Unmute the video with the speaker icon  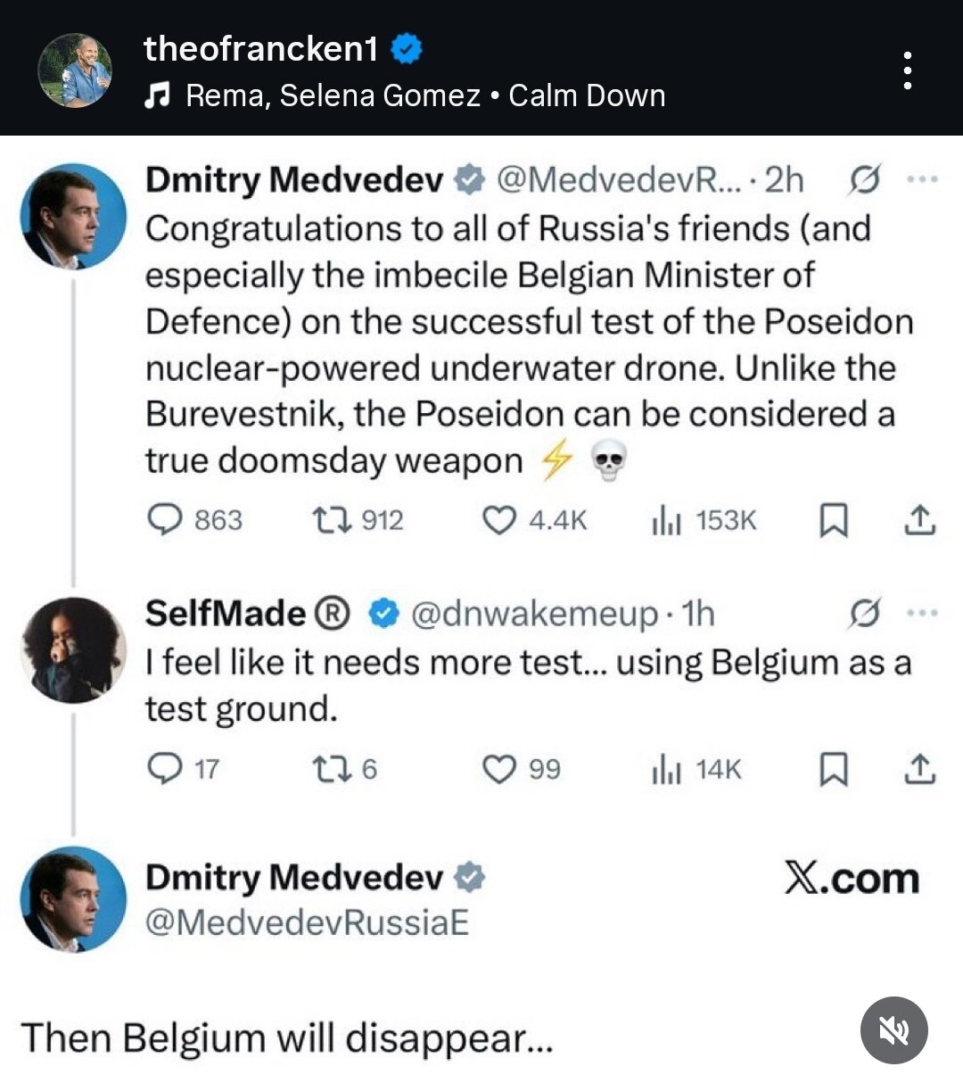pyautogui.click(x=893, y=1030)
